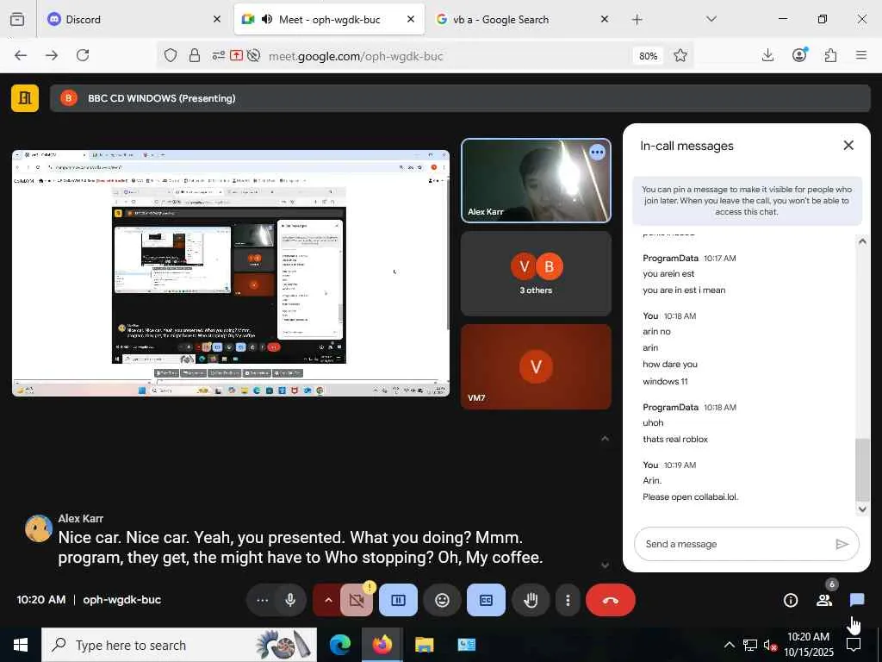
Task: Click the oph-wgdk-buc meeting code text
Action: click(122, 600)
